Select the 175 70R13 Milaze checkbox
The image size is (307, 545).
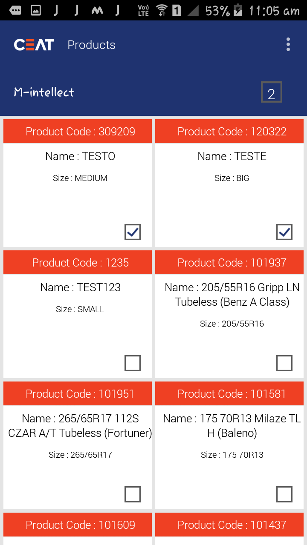[x=284, y=494]
